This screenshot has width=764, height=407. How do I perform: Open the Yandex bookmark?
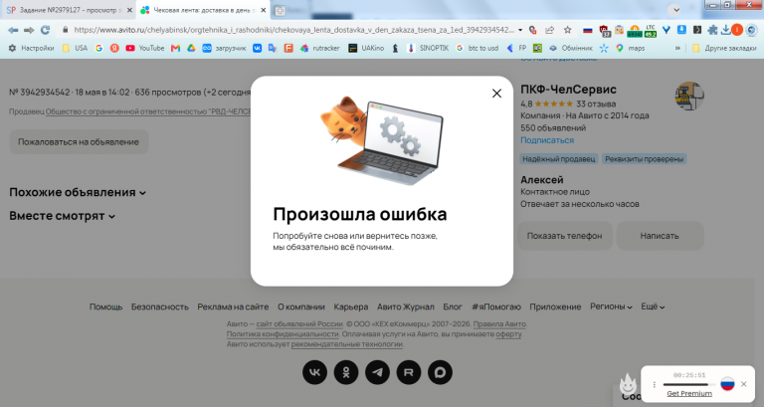pos(114,48)
